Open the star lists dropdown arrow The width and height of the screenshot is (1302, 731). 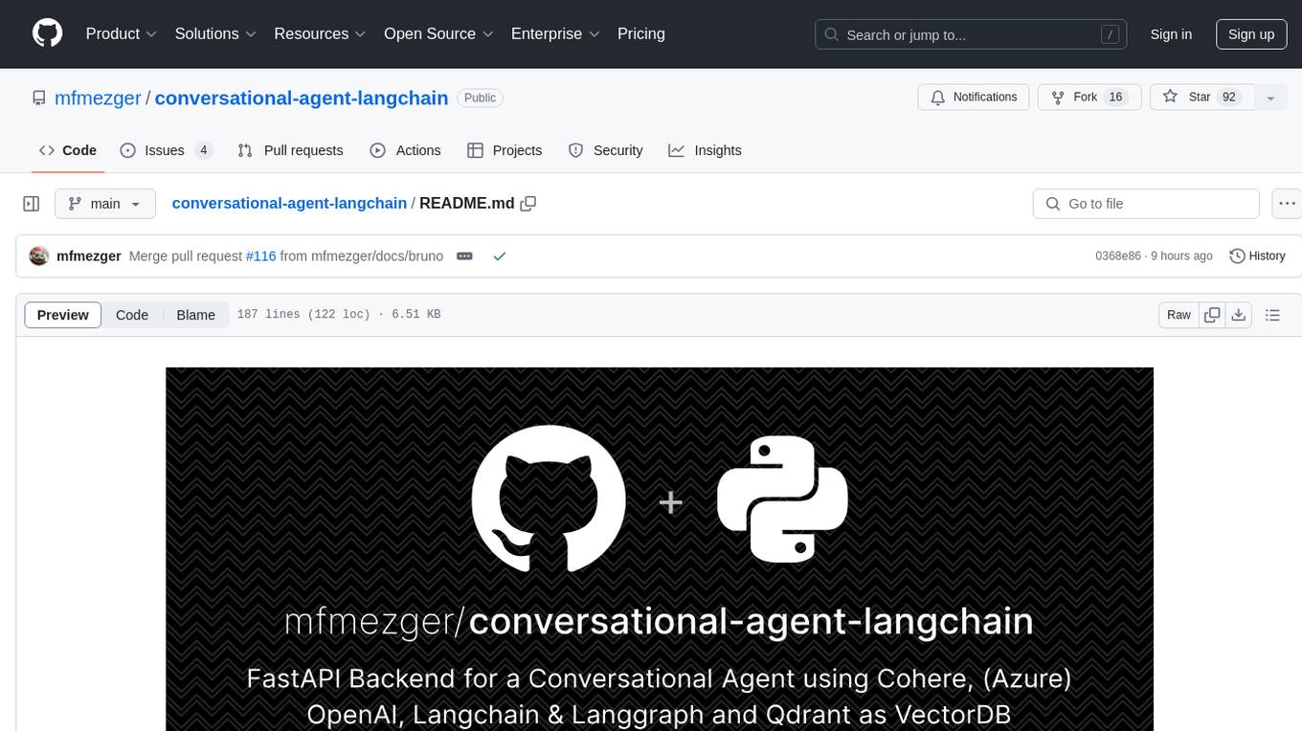(1270, 98)
